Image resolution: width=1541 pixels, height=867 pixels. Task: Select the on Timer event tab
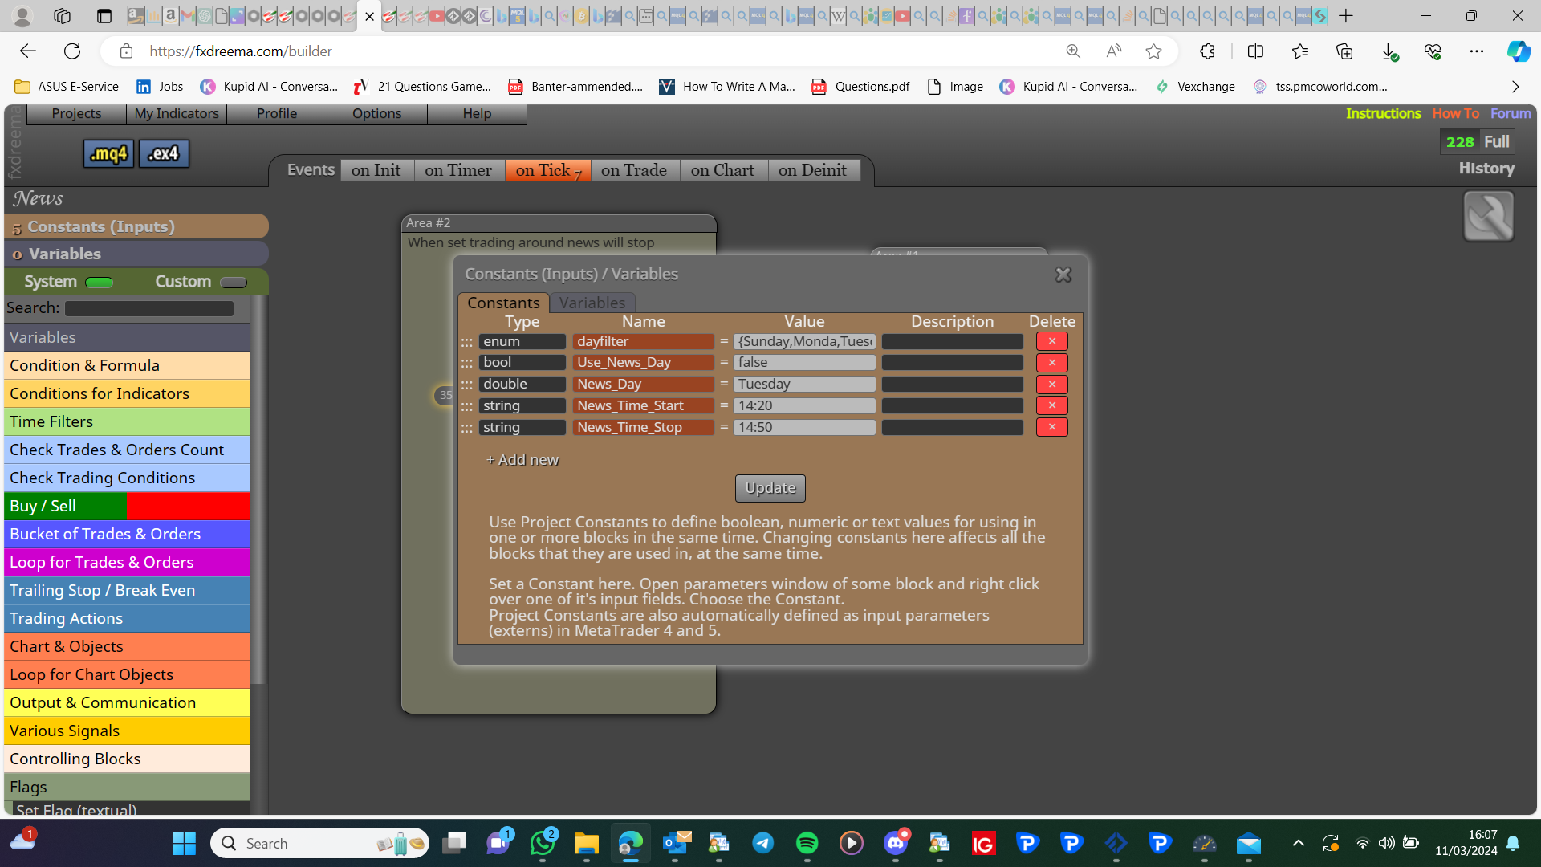pos(458,170)
